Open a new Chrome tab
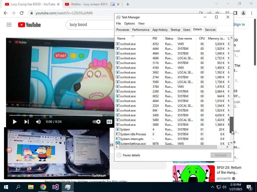Image resolution: width=257 pixels, height=192 pixels. coord(128,4)
